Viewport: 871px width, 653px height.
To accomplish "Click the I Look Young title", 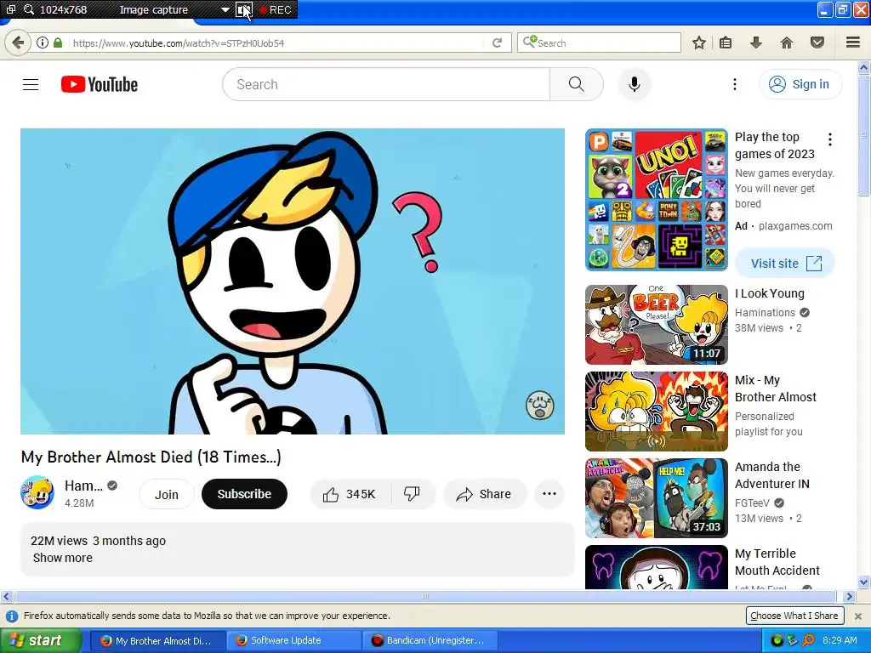I will tap(769, 293).
